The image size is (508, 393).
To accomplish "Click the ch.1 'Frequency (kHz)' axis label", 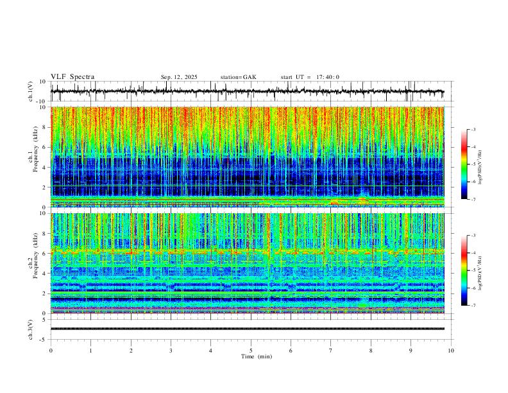I will tap(36, 149).
